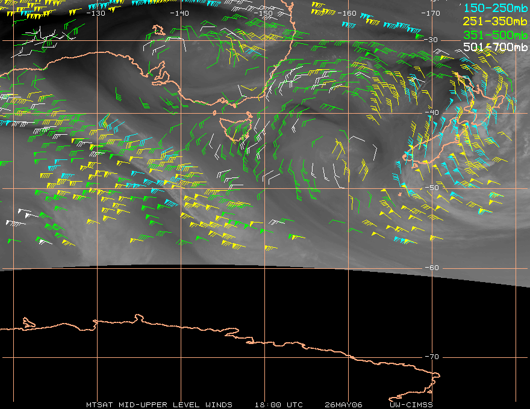Click the -160 longitude label
530x409 pixels.
tap(348, 13)
